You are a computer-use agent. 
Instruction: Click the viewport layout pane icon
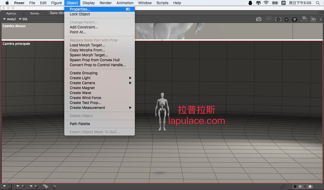point(10,186)
